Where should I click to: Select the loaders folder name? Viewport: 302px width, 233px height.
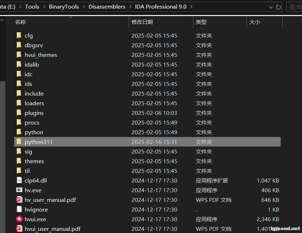coord(34,103)
